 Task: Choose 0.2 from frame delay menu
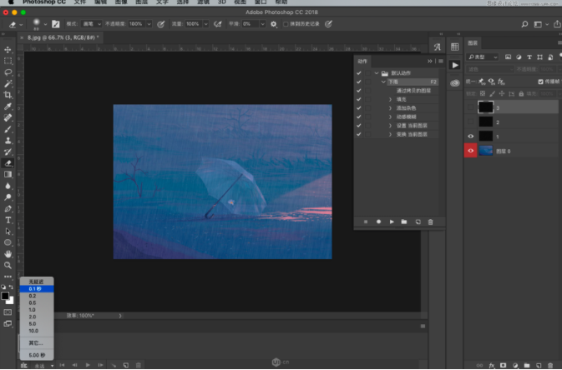pos(33,296)
